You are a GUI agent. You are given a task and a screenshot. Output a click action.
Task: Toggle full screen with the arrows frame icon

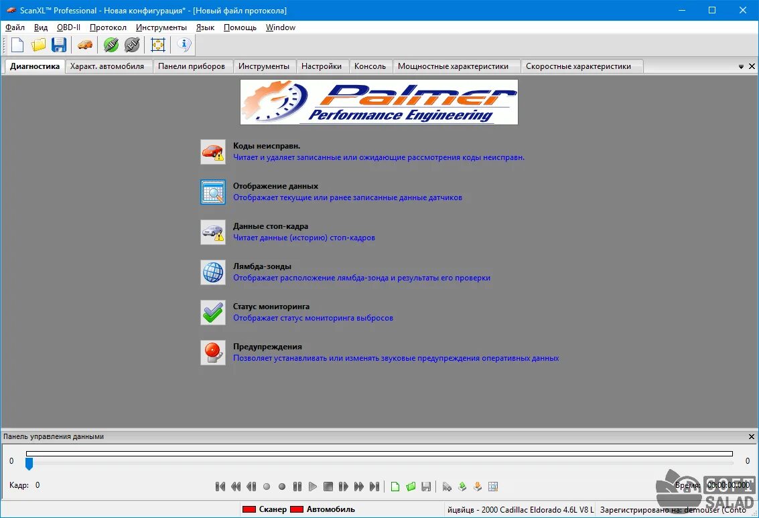(158, 45)
